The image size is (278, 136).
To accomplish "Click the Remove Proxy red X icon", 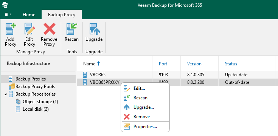I will click(x=49, y=29).
